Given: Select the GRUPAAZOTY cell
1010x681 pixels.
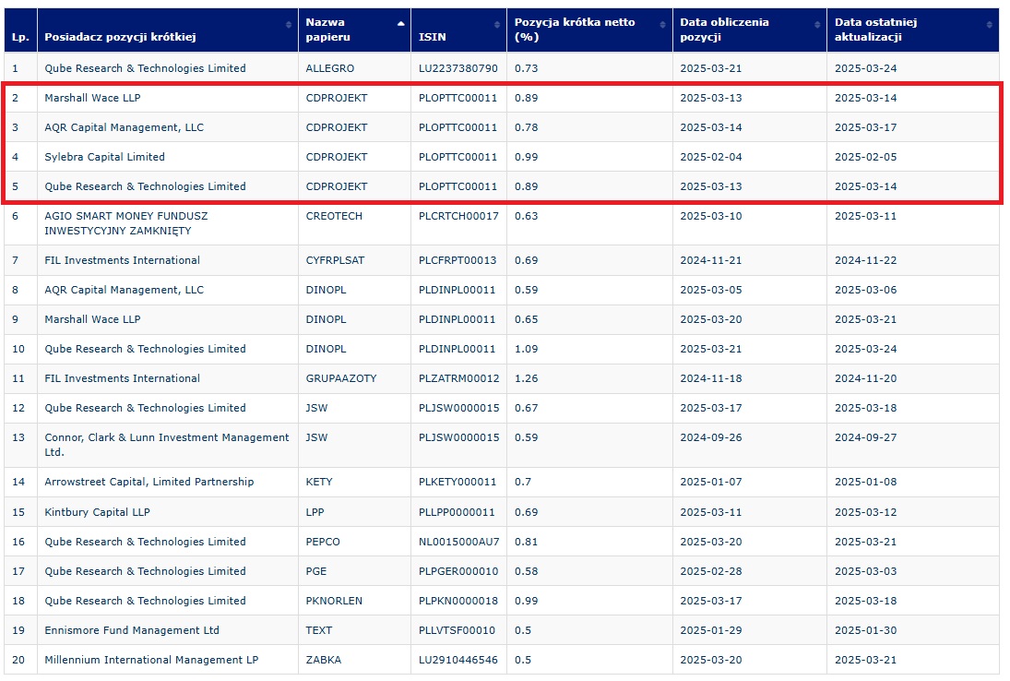Looking at the screenshot, I should 340,378.
